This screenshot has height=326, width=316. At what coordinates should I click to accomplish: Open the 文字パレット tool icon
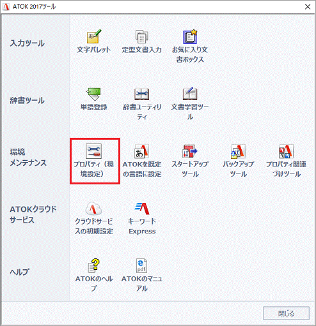(94, 36)
